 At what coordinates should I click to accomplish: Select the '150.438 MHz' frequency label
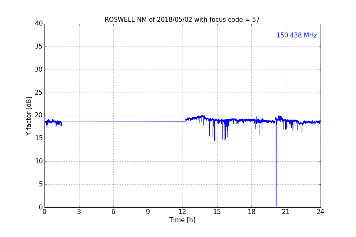coord(297,35)
